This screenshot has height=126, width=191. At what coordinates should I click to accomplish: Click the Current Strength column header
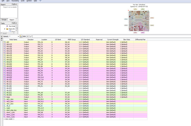pyautogui.click(x=113, y=40)
